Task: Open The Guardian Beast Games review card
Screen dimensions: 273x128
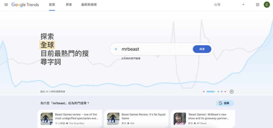Action: pyautogui.click(x=70, y=119)
